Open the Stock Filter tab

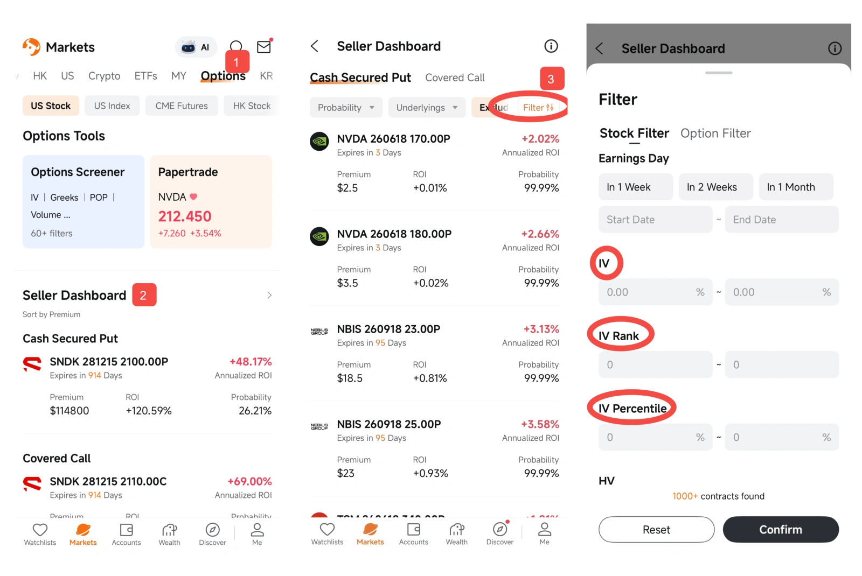634,134
